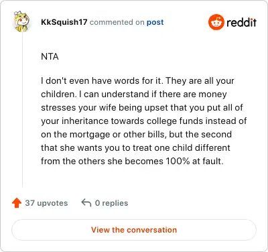Select the 37 upvotes count label

(x=46, y=203)
